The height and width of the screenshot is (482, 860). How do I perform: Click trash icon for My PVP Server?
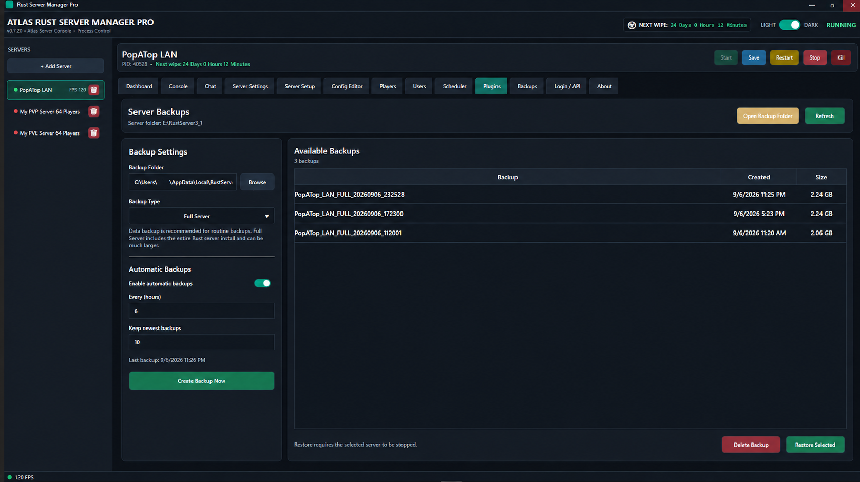pos(93,111)
